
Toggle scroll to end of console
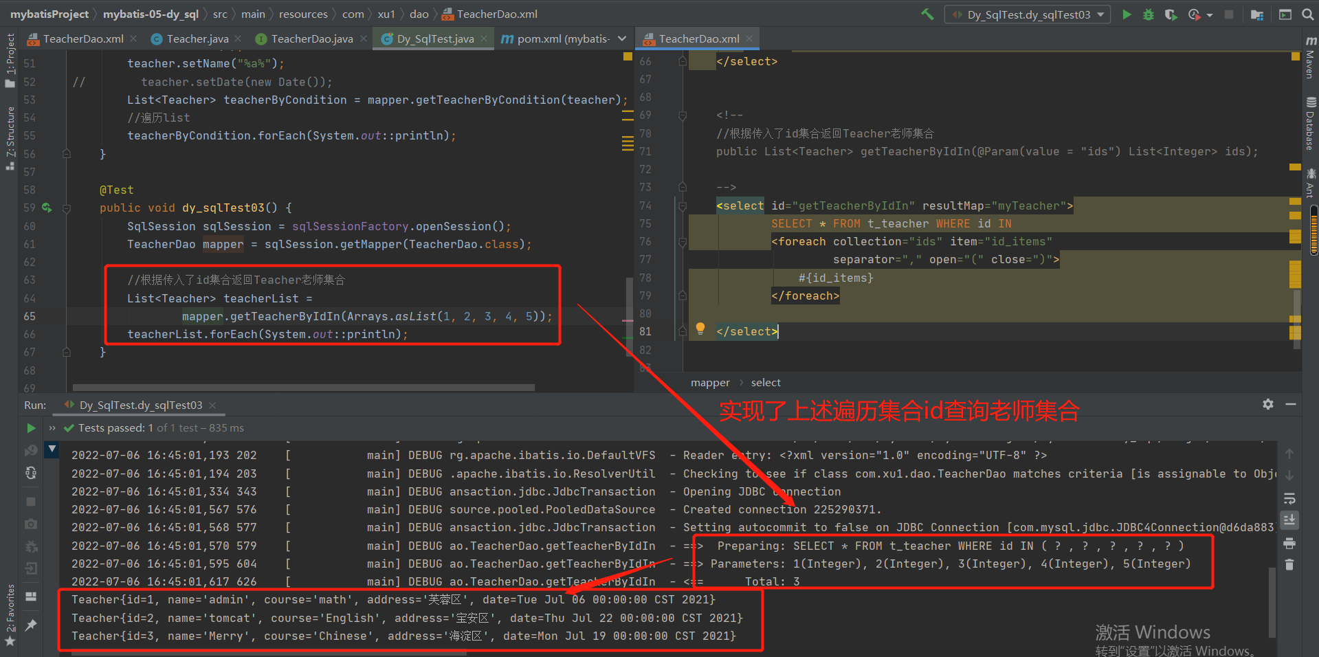click(1289, 520)
